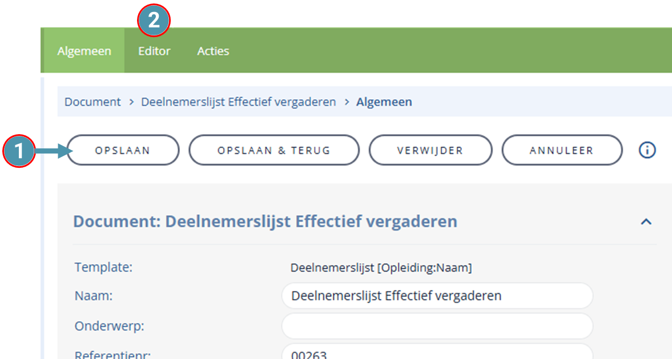Open Deelnemerslijst Effectief vergaderen breadcrumb link
672x359 pixels.
(238, 102)
